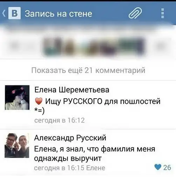Open the three-dot overflow menu

click(x=163, y=13)
